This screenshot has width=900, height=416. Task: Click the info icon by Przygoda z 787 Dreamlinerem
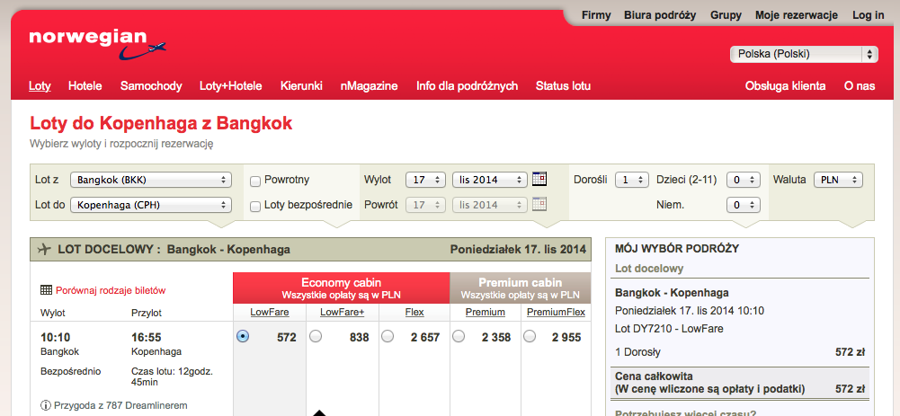(x=45, y=405)
